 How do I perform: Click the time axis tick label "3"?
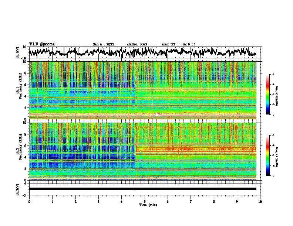(x=98, y=202)
